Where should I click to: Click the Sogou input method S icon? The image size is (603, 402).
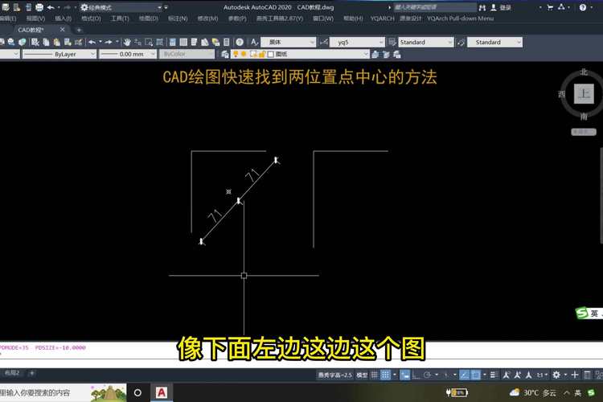click(581, 313)
